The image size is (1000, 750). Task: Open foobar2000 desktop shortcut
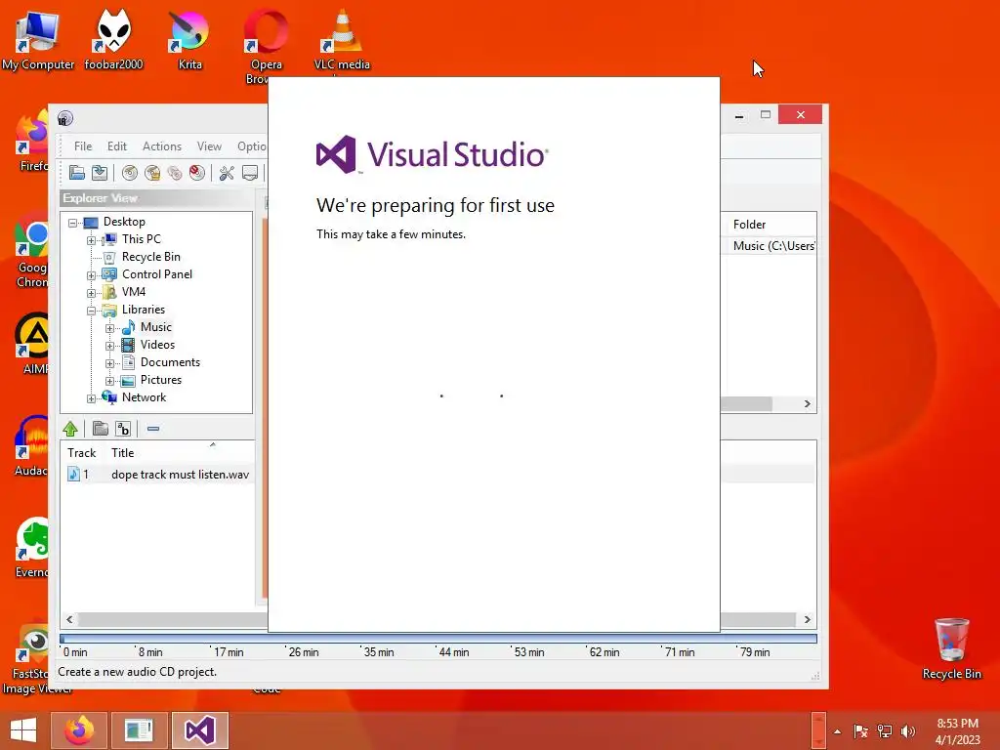tap(113, 39)
